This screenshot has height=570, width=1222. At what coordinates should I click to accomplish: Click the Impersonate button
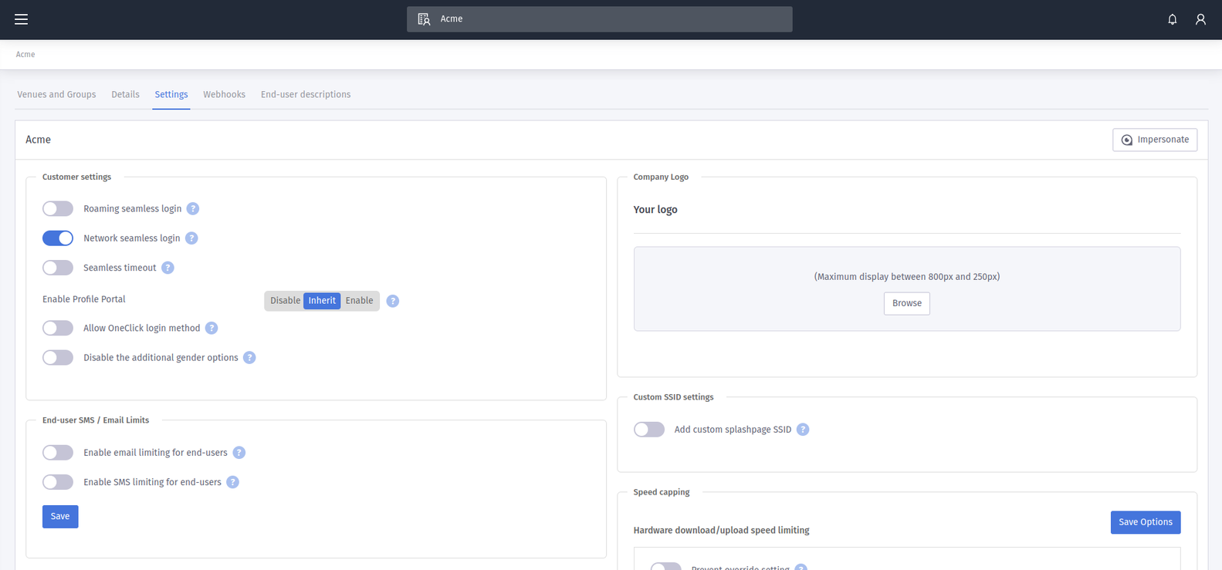1154,140
